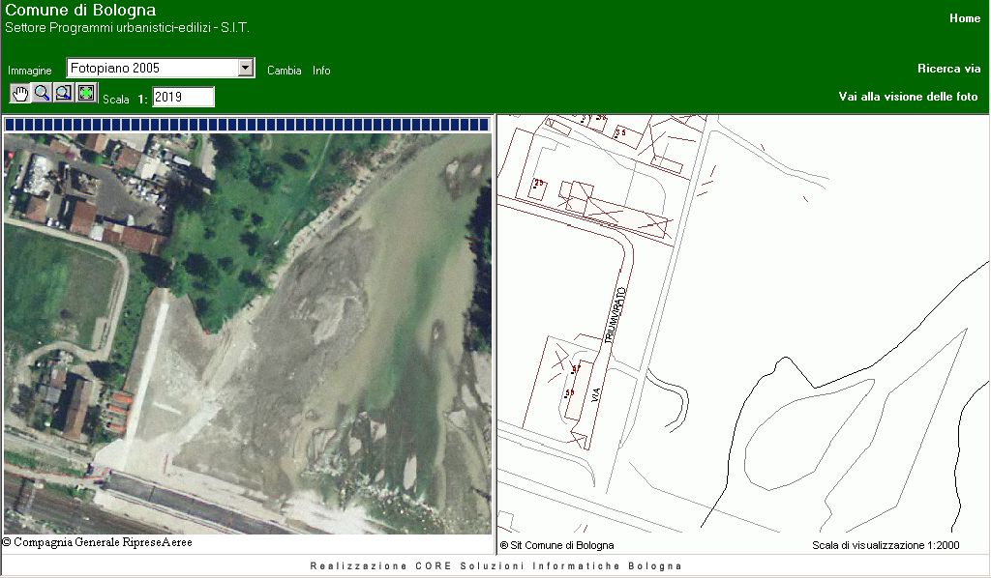Viewport: 991px width, 578px height.
Task: Click the full extent view icon
Action: coord(87,93)
